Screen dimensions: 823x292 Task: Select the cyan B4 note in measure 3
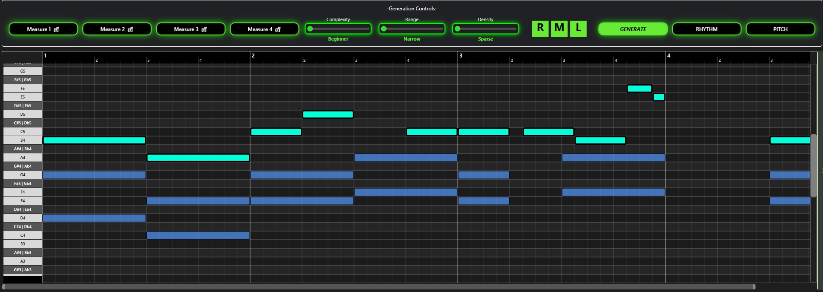pyautogui.click(x=601, y=140)
